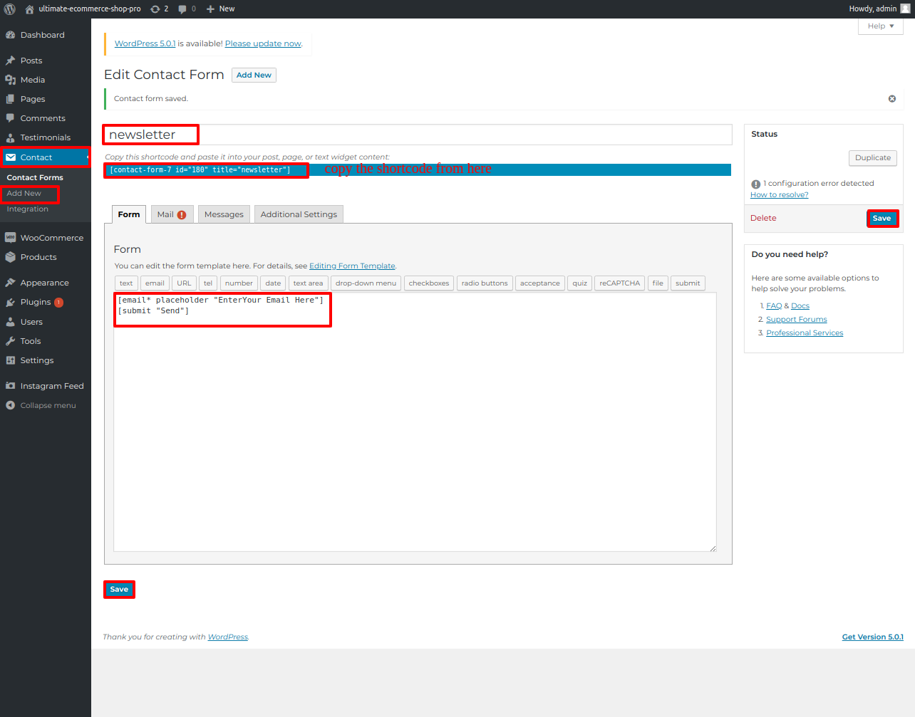This screenshot has width=915, height=717.
Task: Click inside the form template textarea
Action: pos(415,422)
